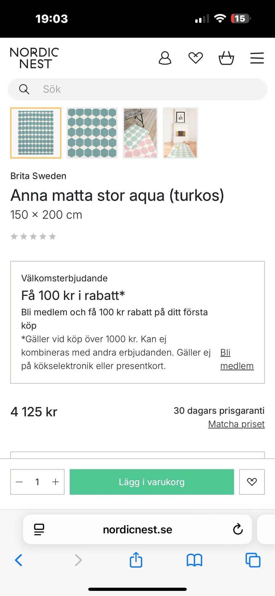
Task: Select the hexagon close-up thumbnail
Action: 92,133
